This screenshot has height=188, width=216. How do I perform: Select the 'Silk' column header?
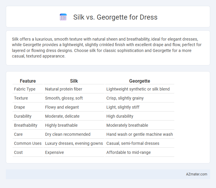coord(74,81)
